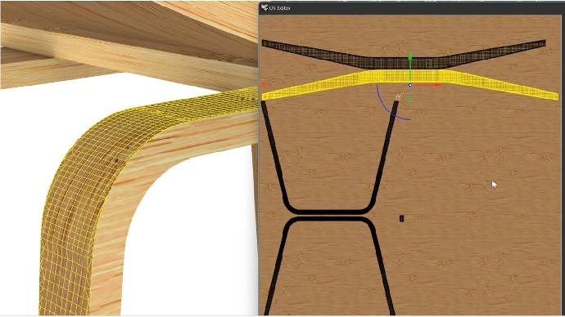Click the UV Editor title bar

(x=412, y=8)
